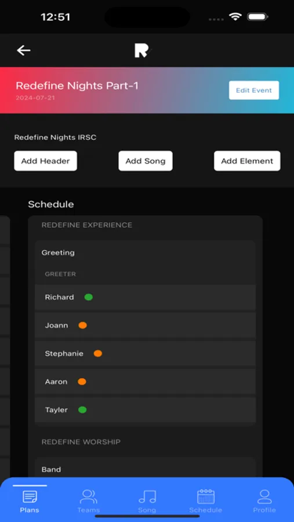
Task: Tap the 12:51 clock in status bar
Action: [55, 17]
